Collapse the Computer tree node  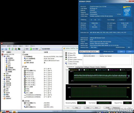[3, 56]
